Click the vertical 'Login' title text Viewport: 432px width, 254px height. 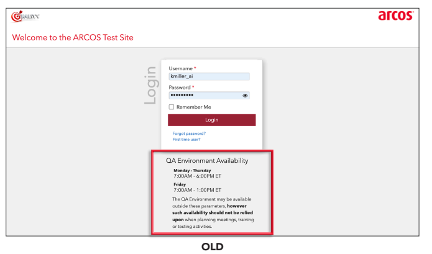151,86
